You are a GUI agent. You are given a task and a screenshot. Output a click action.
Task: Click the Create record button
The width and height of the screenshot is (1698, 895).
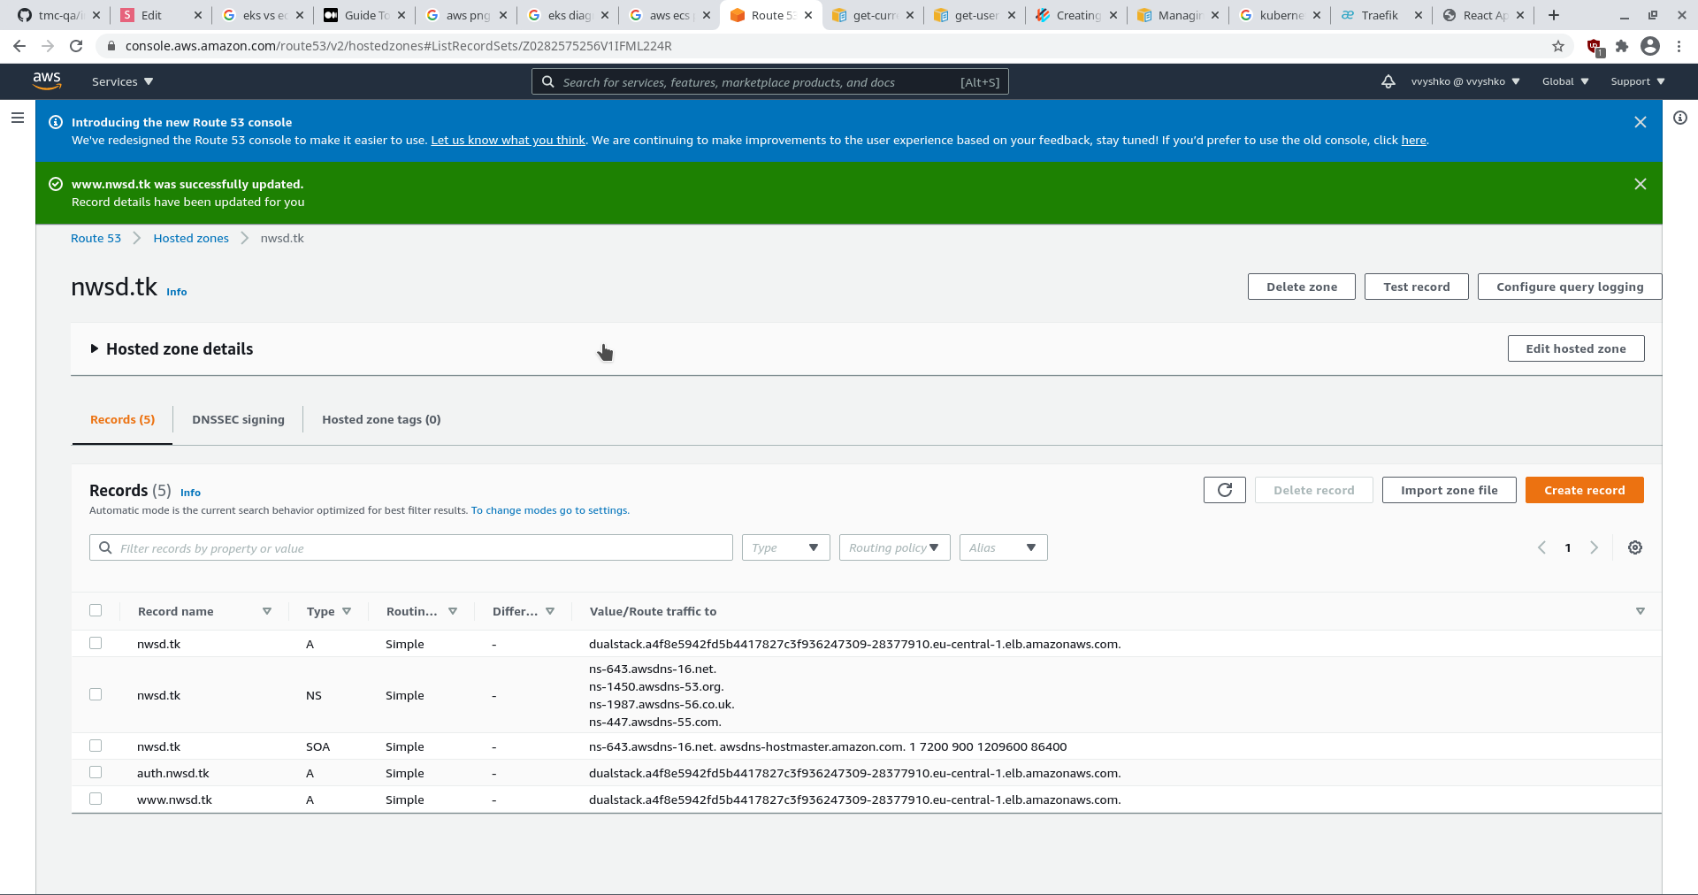pyautogui.click(x=1585, y=490)
